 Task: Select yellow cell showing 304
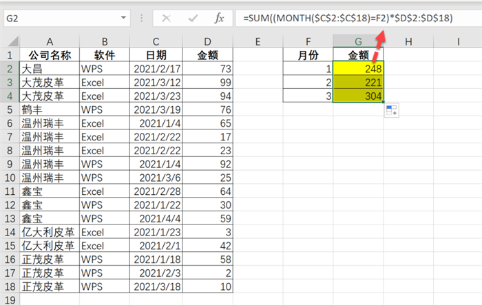pos(358,96)
